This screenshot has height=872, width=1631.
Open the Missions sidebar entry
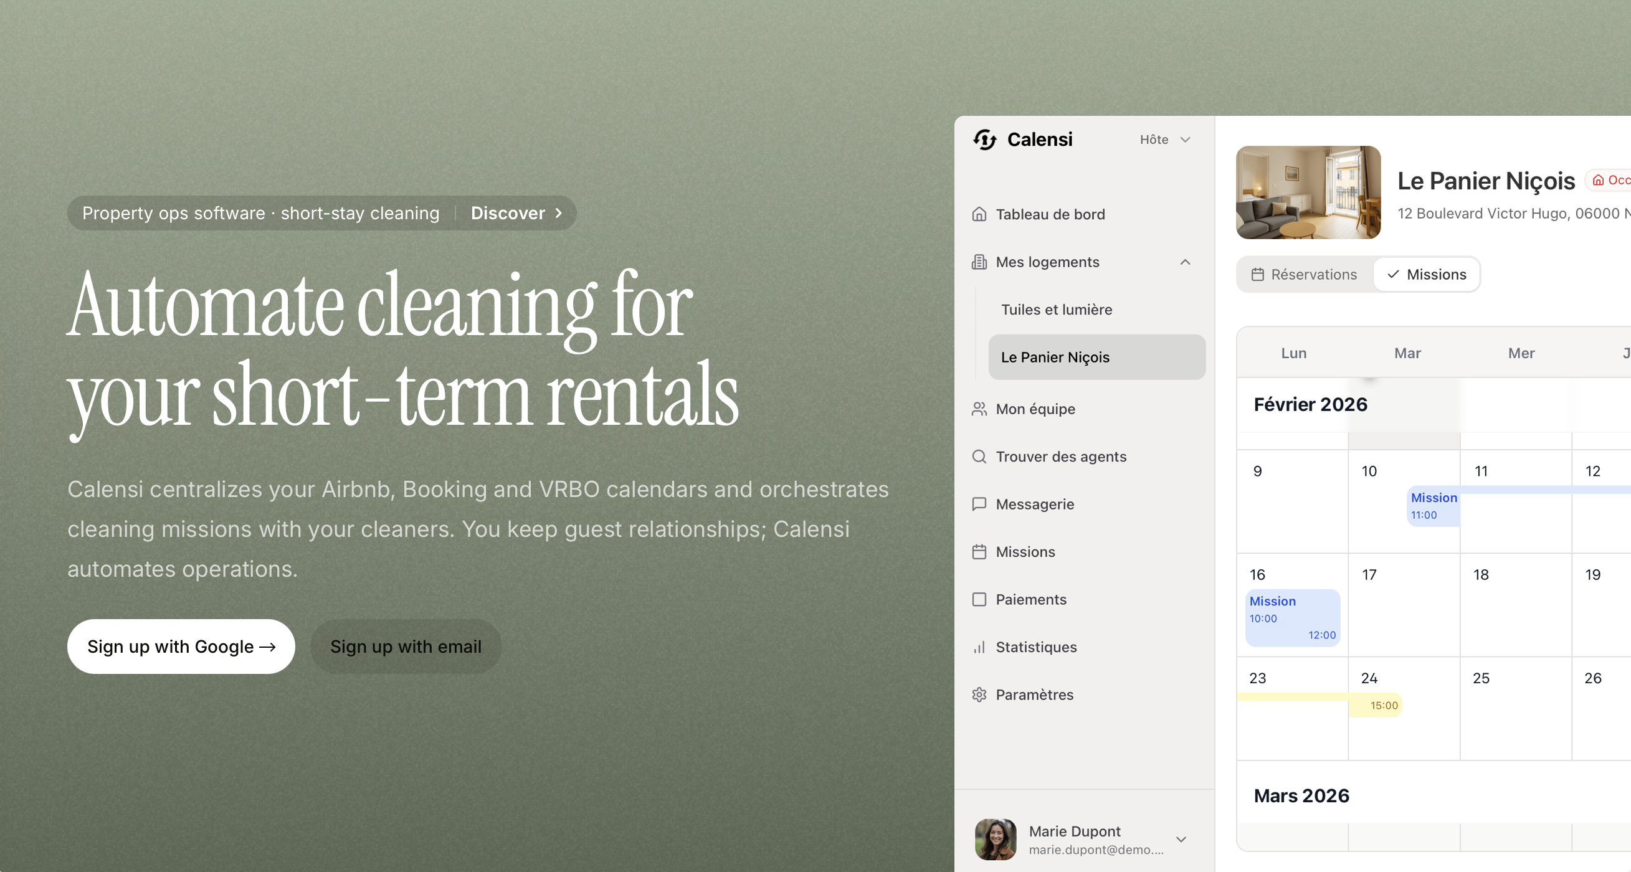[x=1088, y=552]
